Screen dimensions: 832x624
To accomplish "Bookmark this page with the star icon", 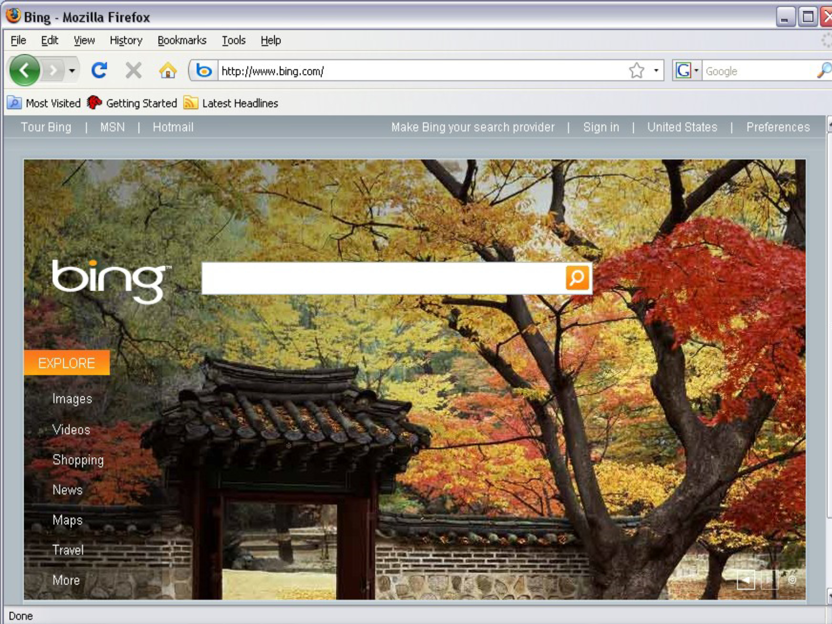I will tap(637, 70).
